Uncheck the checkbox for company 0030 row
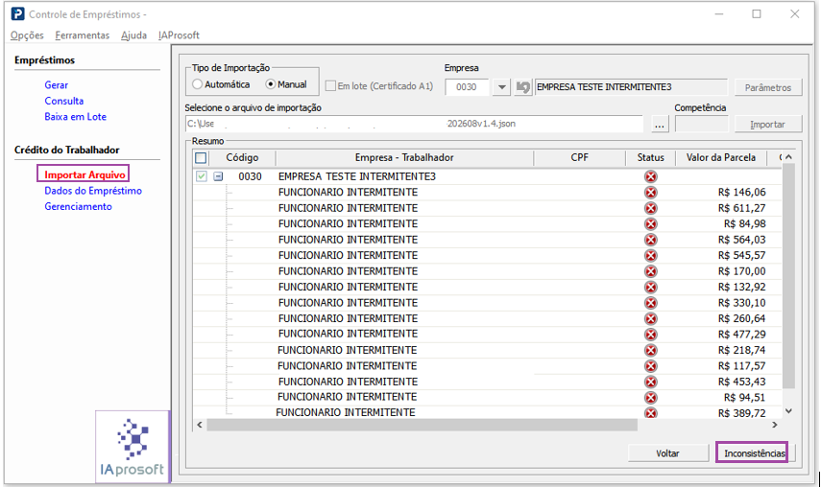 (201, 176)
